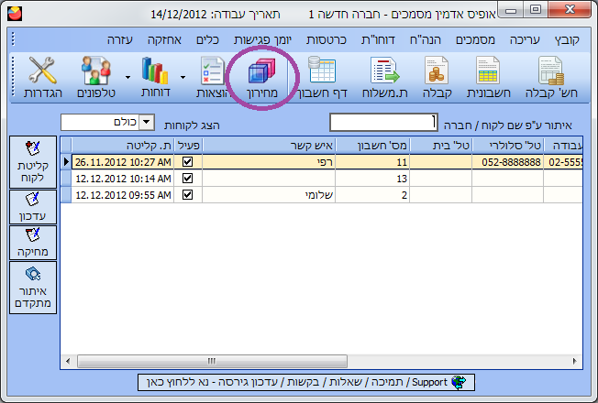Click the customer name search field
The height and width of the screenshot is (403, 598).
pyautogui.click(x=383, y=122)
